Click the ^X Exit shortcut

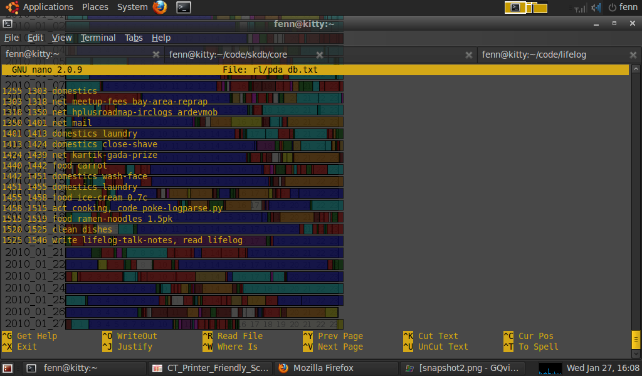tap(19, 347)
